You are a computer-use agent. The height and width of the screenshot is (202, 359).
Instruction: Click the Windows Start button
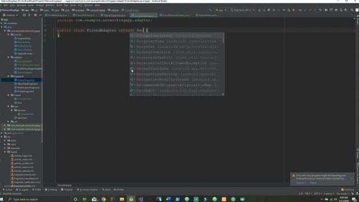pos(2,199)
